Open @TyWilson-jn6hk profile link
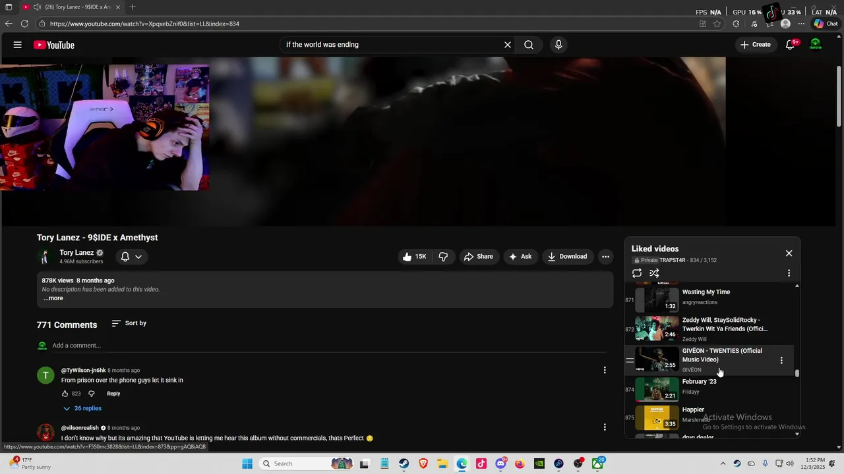844x474 pixels. (83, 371)
